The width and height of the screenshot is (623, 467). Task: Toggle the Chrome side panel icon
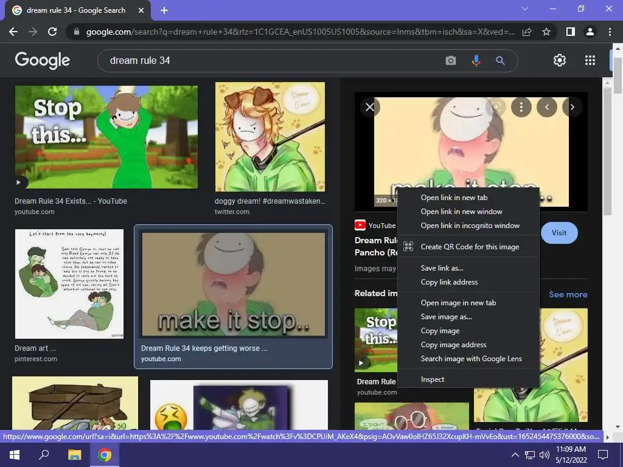571,32
